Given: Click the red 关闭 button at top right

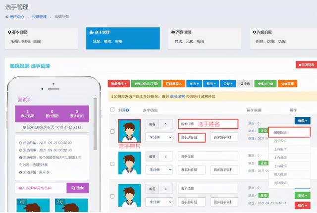Looking at the screenshot, I should click(x=306, y=65).
